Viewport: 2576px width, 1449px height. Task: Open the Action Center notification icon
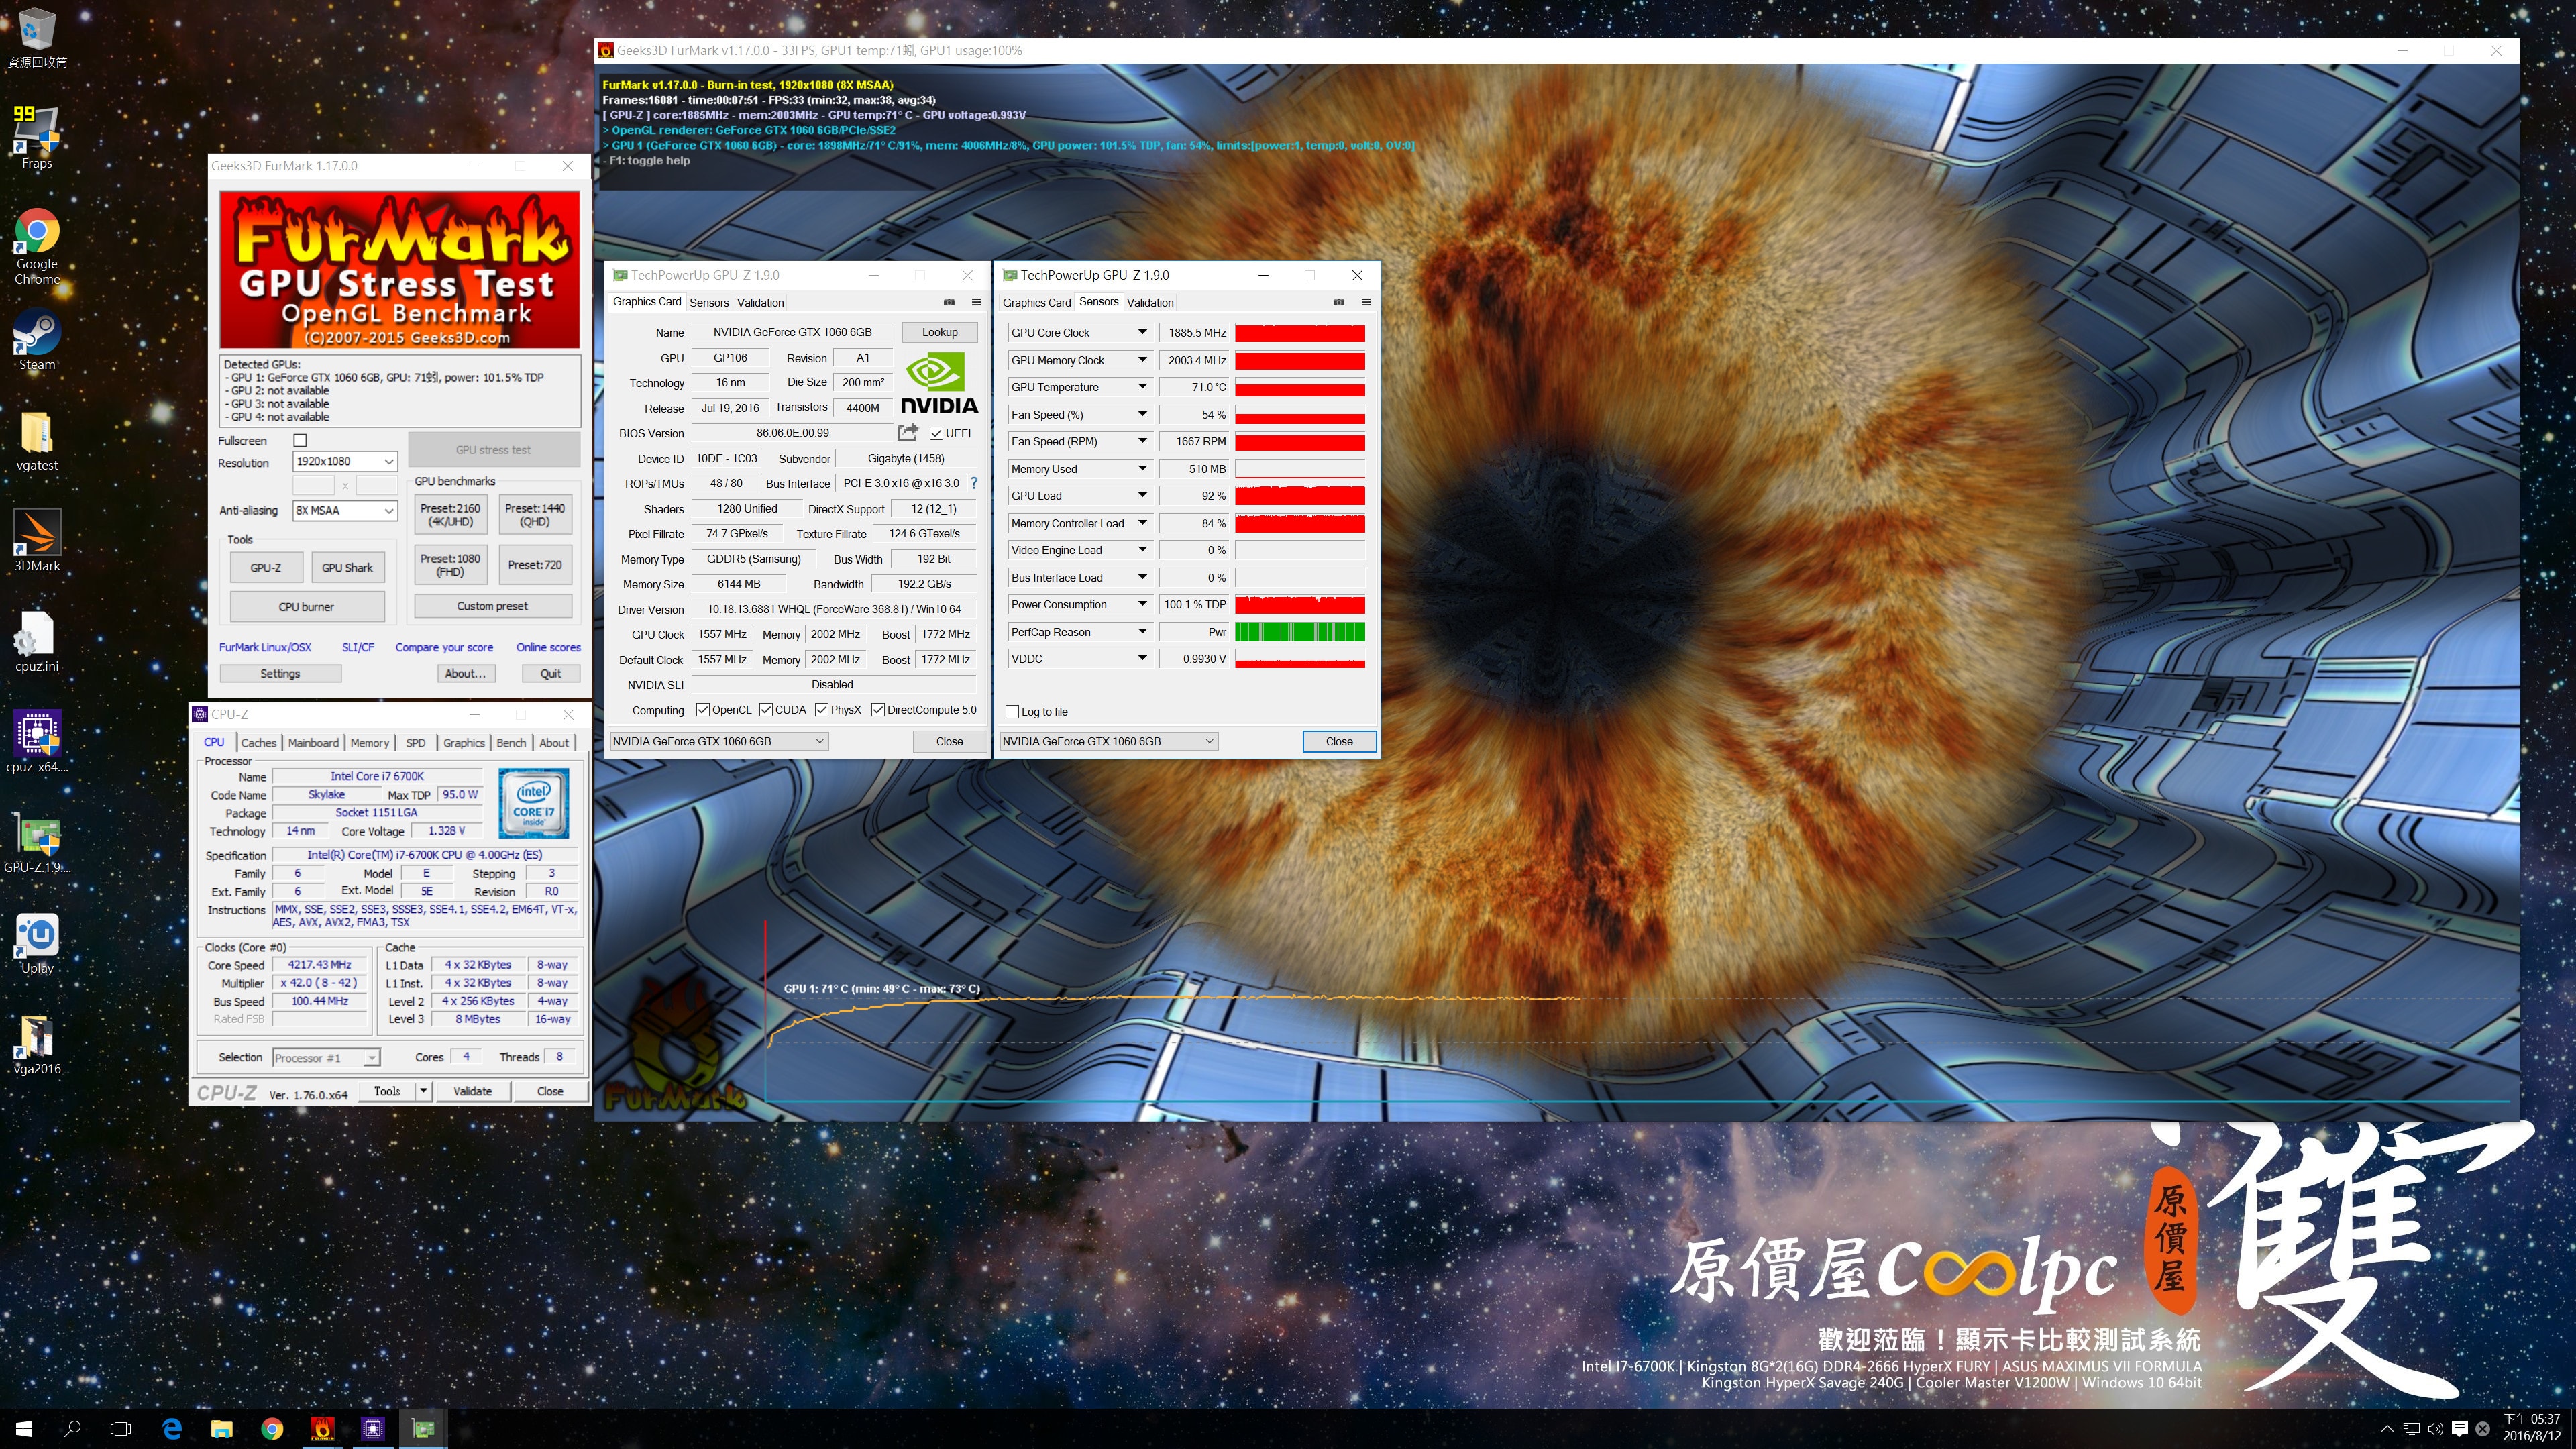[x=2460, y=1429]
